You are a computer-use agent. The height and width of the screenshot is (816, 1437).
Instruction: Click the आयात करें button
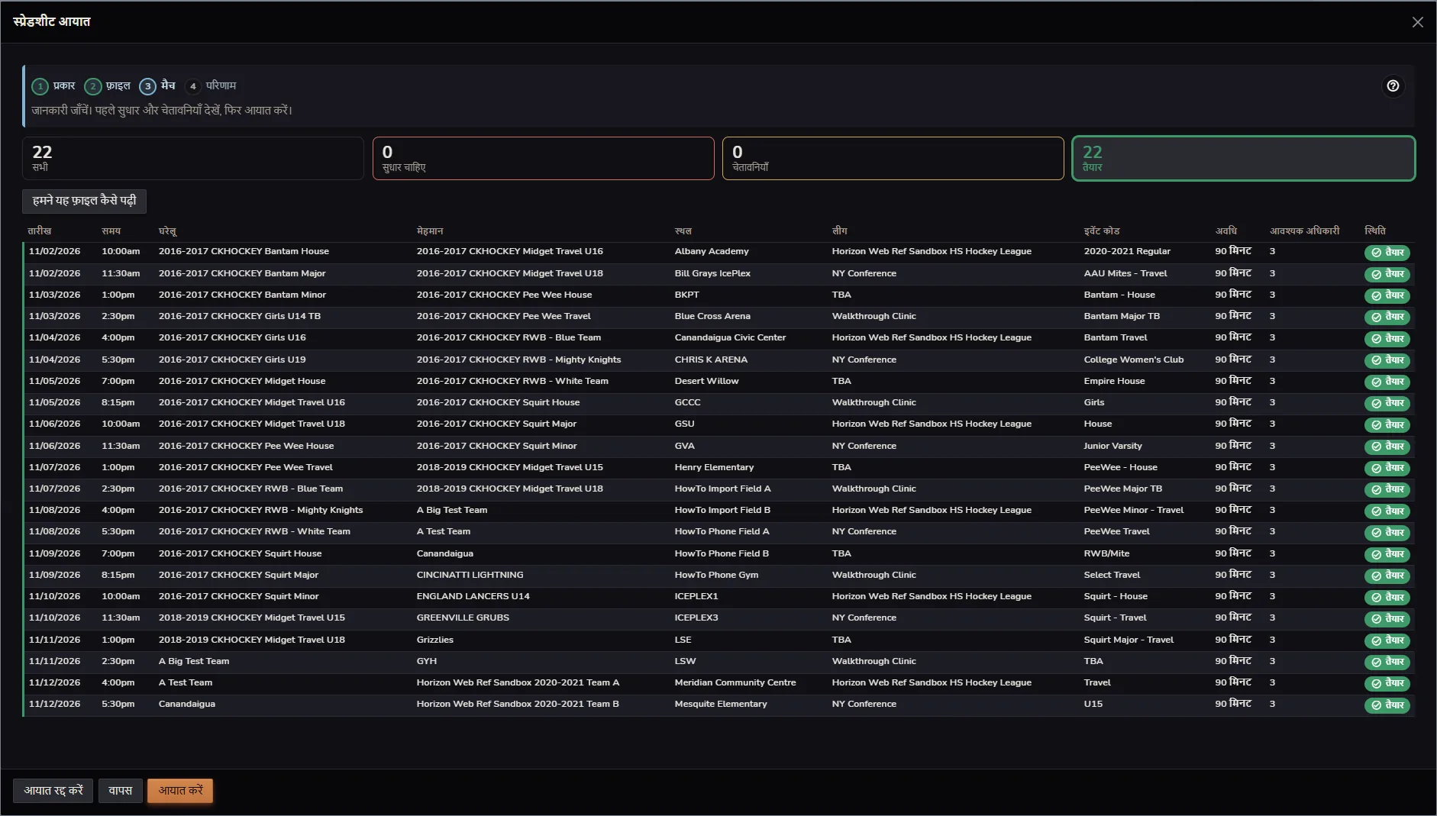(180, 791)
